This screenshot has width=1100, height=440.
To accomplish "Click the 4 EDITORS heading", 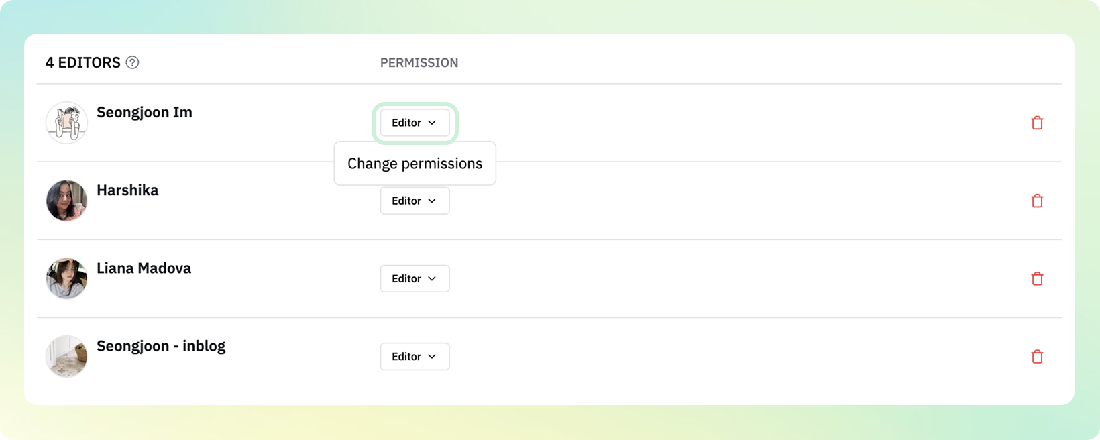I will (x=83, y=62).
